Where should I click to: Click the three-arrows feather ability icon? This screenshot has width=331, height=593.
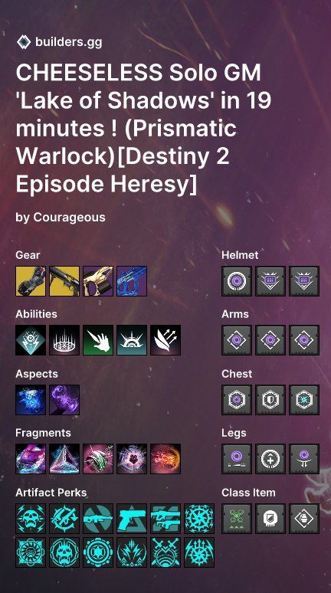[165, 340]
